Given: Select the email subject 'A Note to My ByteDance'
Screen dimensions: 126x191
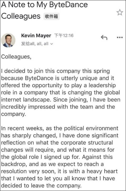Looking at the screenshot, I should pyautogui.click(x=44, y=5).
